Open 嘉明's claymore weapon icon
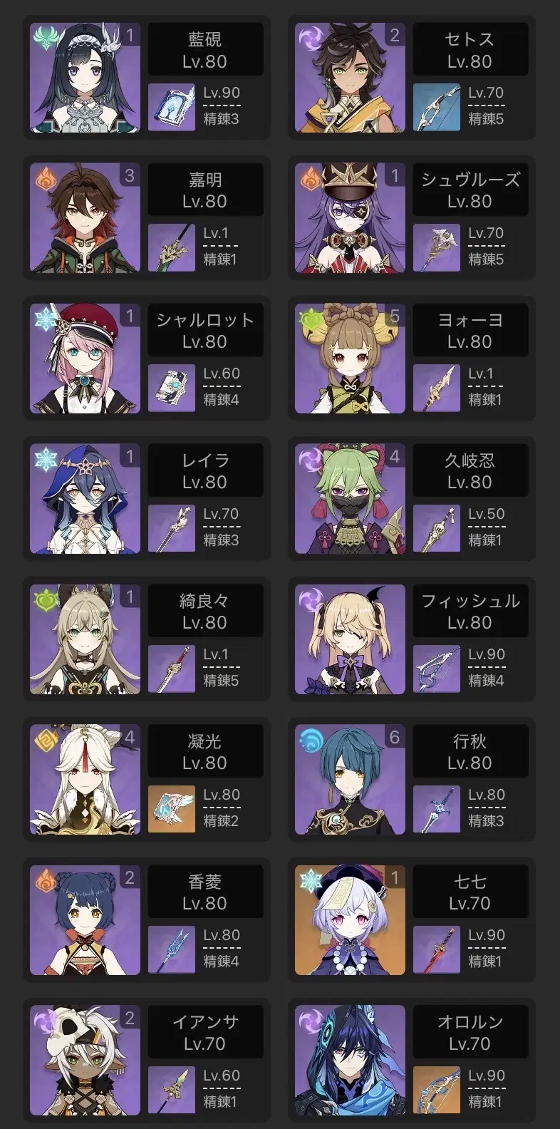 coord(172,247)
